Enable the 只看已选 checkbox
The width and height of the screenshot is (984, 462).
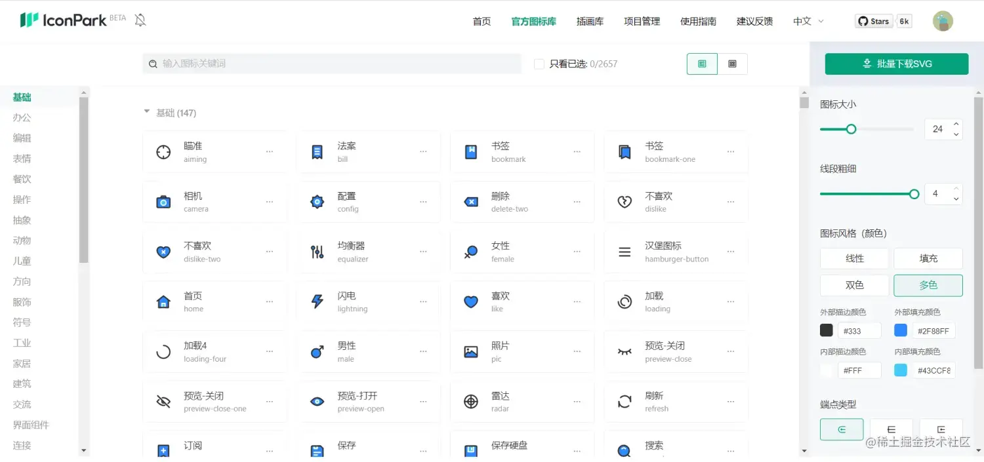pos(538,64)
